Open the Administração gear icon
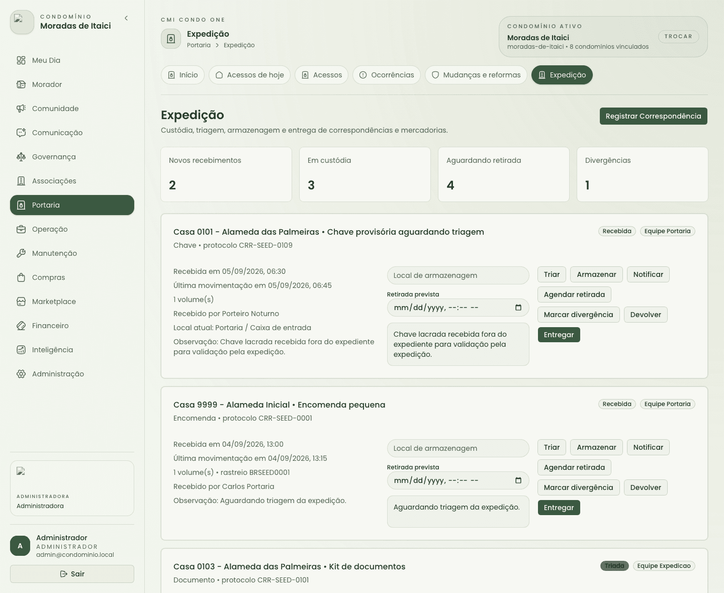This screenshot has height=593, width=724. pyautogui.click(x=21, y=374)
